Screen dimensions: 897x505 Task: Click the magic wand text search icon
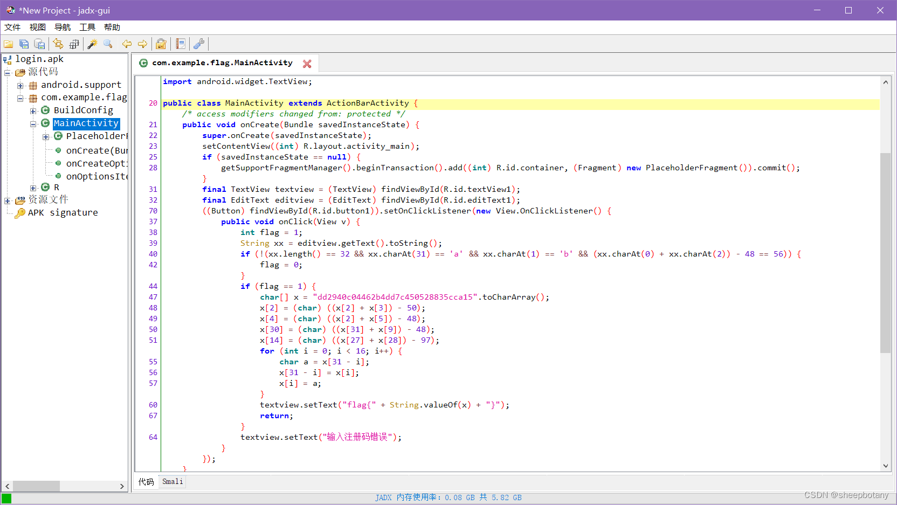pos(92,44)
